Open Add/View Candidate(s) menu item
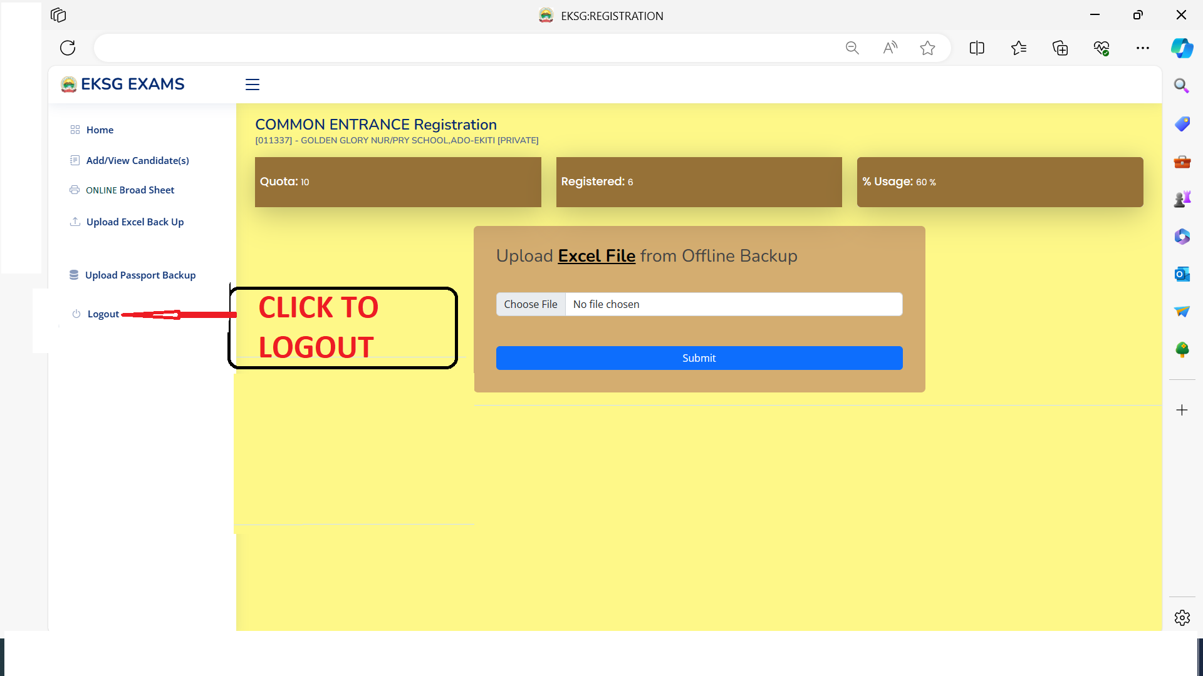The image size is (1203, 676). (x=137, y=160)
